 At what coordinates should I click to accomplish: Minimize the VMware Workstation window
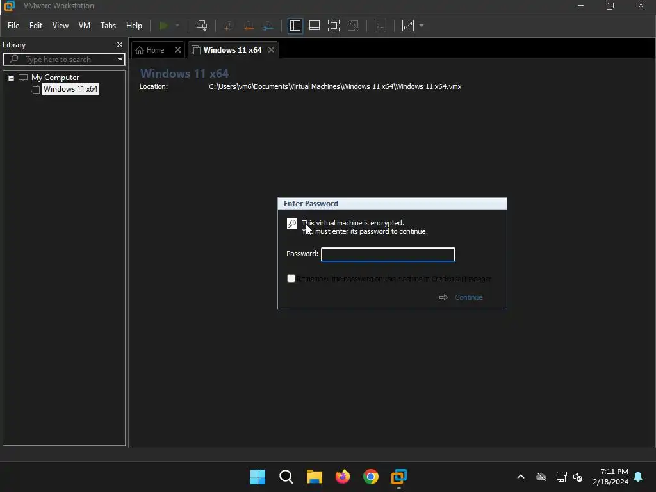pos(580,6)
